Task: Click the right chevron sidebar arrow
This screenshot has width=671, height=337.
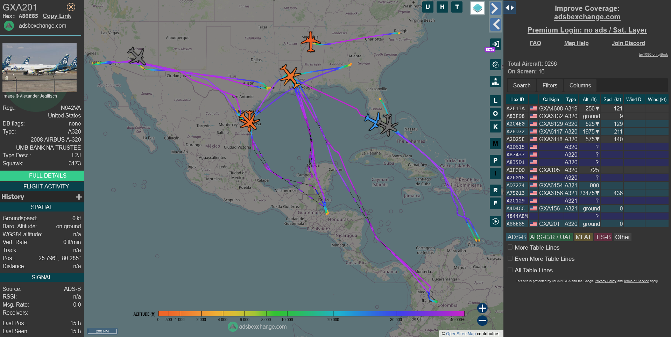Action: point(495,8)
